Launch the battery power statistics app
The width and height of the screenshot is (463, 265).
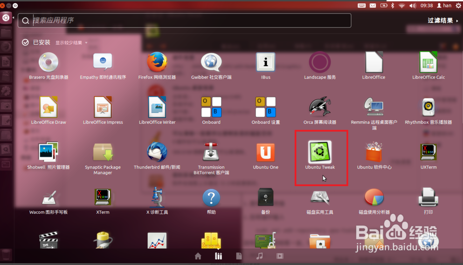coord(103,240)
